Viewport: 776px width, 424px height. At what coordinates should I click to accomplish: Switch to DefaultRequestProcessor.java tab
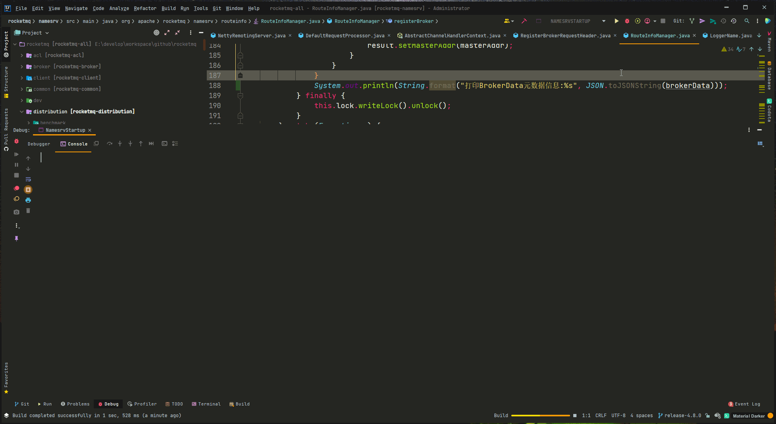tap(345, 36)
